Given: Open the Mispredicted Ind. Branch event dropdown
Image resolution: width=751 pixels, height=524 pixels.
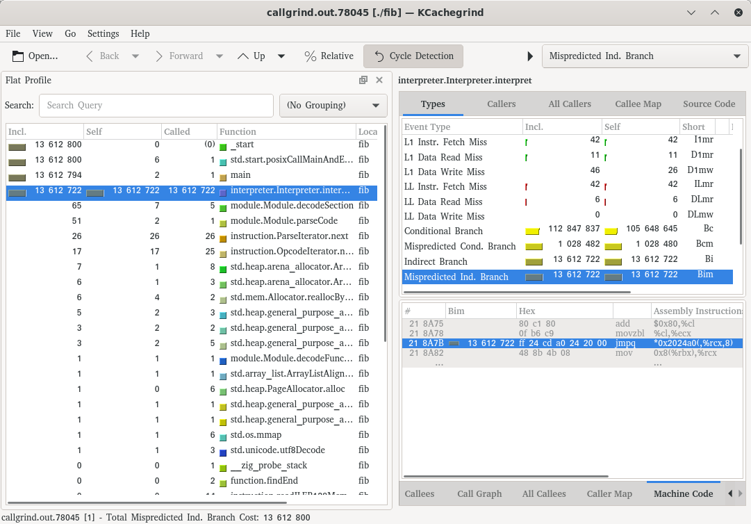Looking at the screenshot, I should (x=644, y=56).
